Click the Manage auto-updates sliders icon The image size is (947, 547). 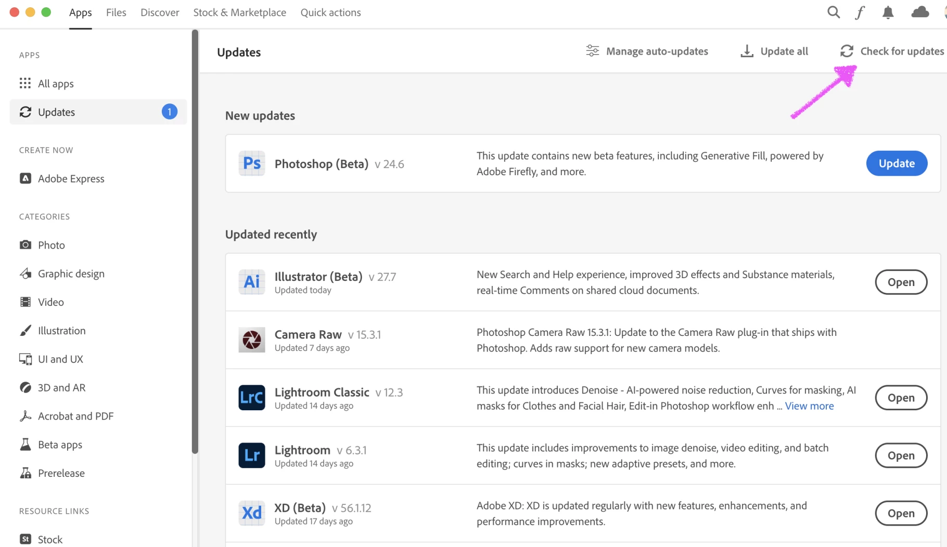(x=592, y=51)
